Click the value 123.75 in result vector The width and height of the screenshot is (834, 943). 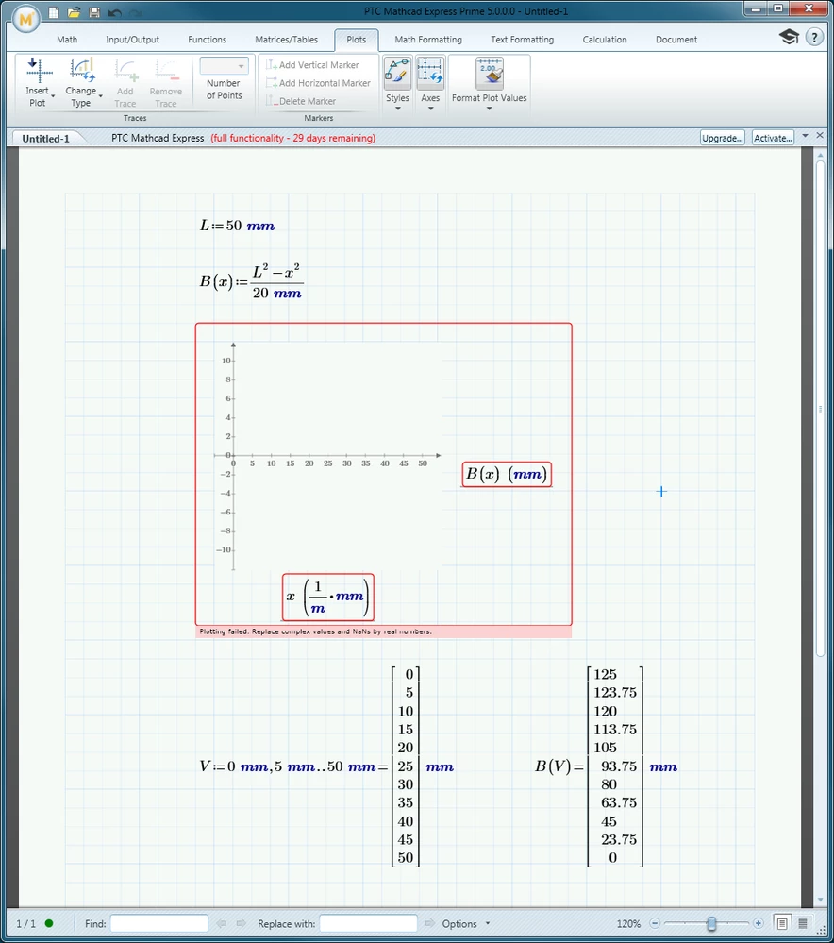[614, 693]
